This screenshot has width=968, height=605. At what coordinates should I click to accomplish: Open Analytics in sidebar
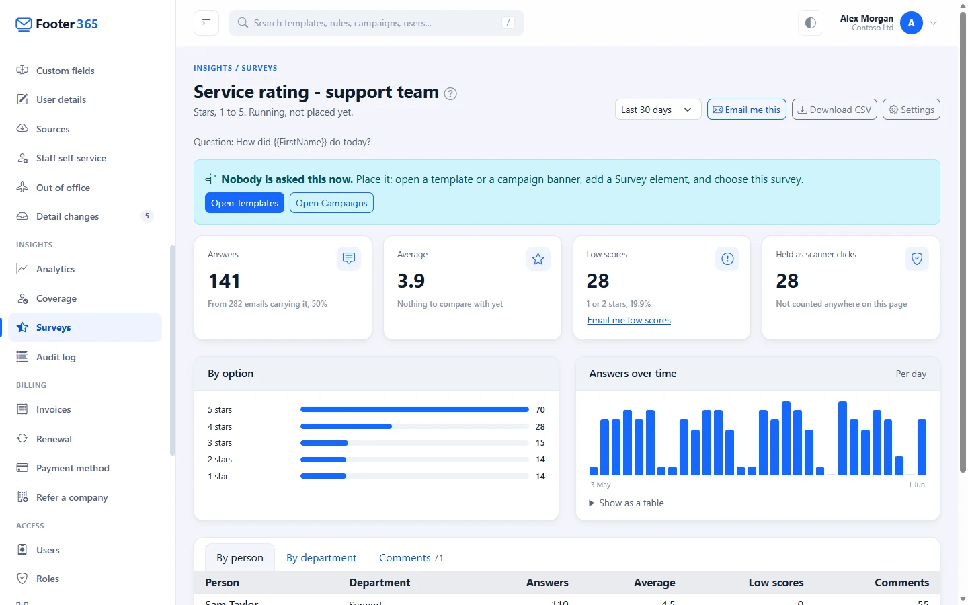[x=85, y=269]
